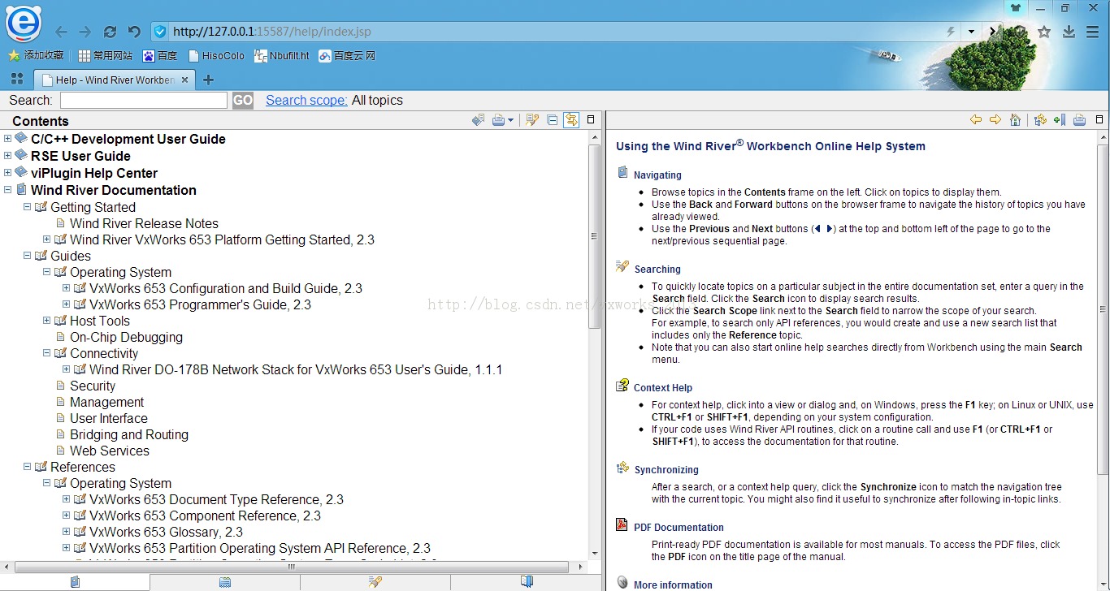
Task: Expand VxWorks 653 Programmer's Guide node
Action: coord(67,304)
